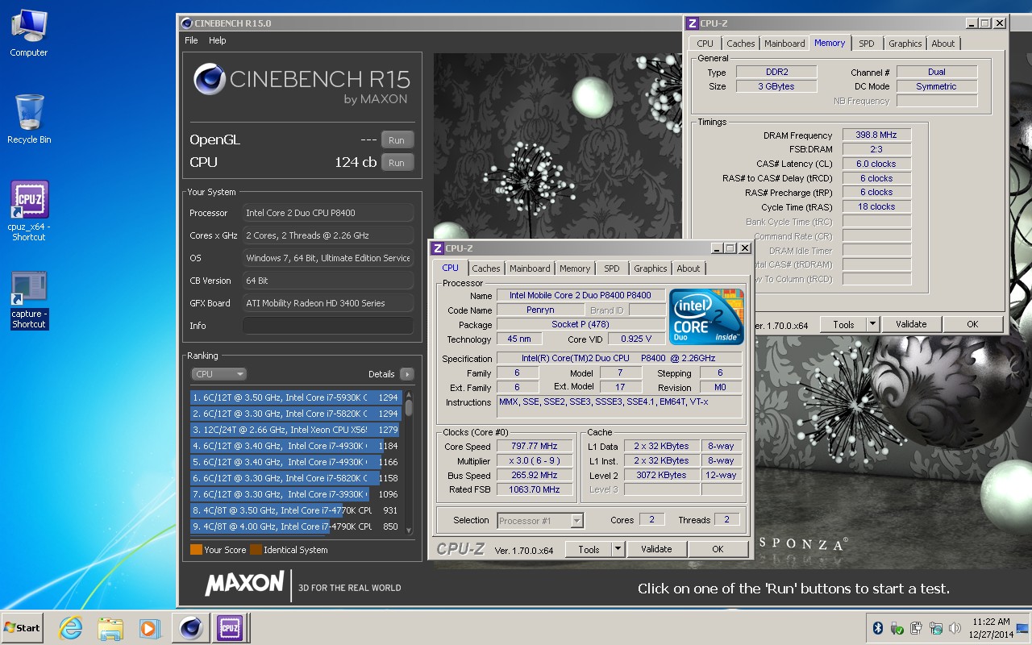Switch to SPD tab in Memory CPU-Z window
The image size is (1032, 645).
pos(867,44)
